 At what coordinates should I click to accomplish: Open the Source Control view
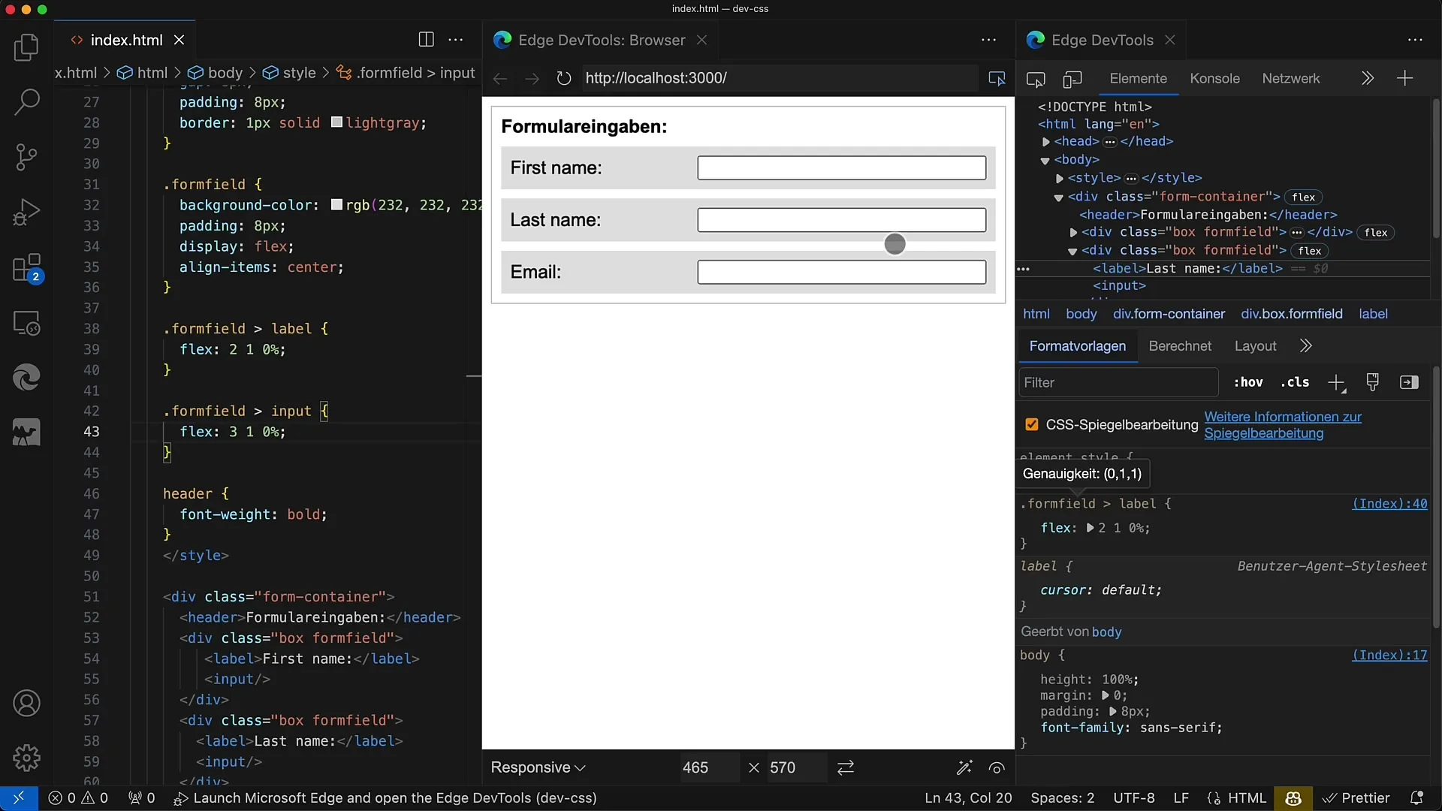tap(26, 157)
